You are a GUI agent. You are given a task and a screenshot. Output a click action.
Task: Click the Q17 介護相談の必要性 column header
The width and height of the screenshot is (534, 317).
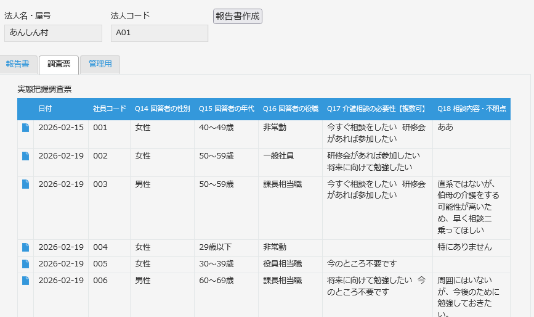[x=376, y=109]
